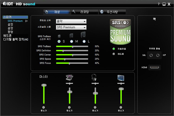Click balance slider under laptop speakers icon

69,83
